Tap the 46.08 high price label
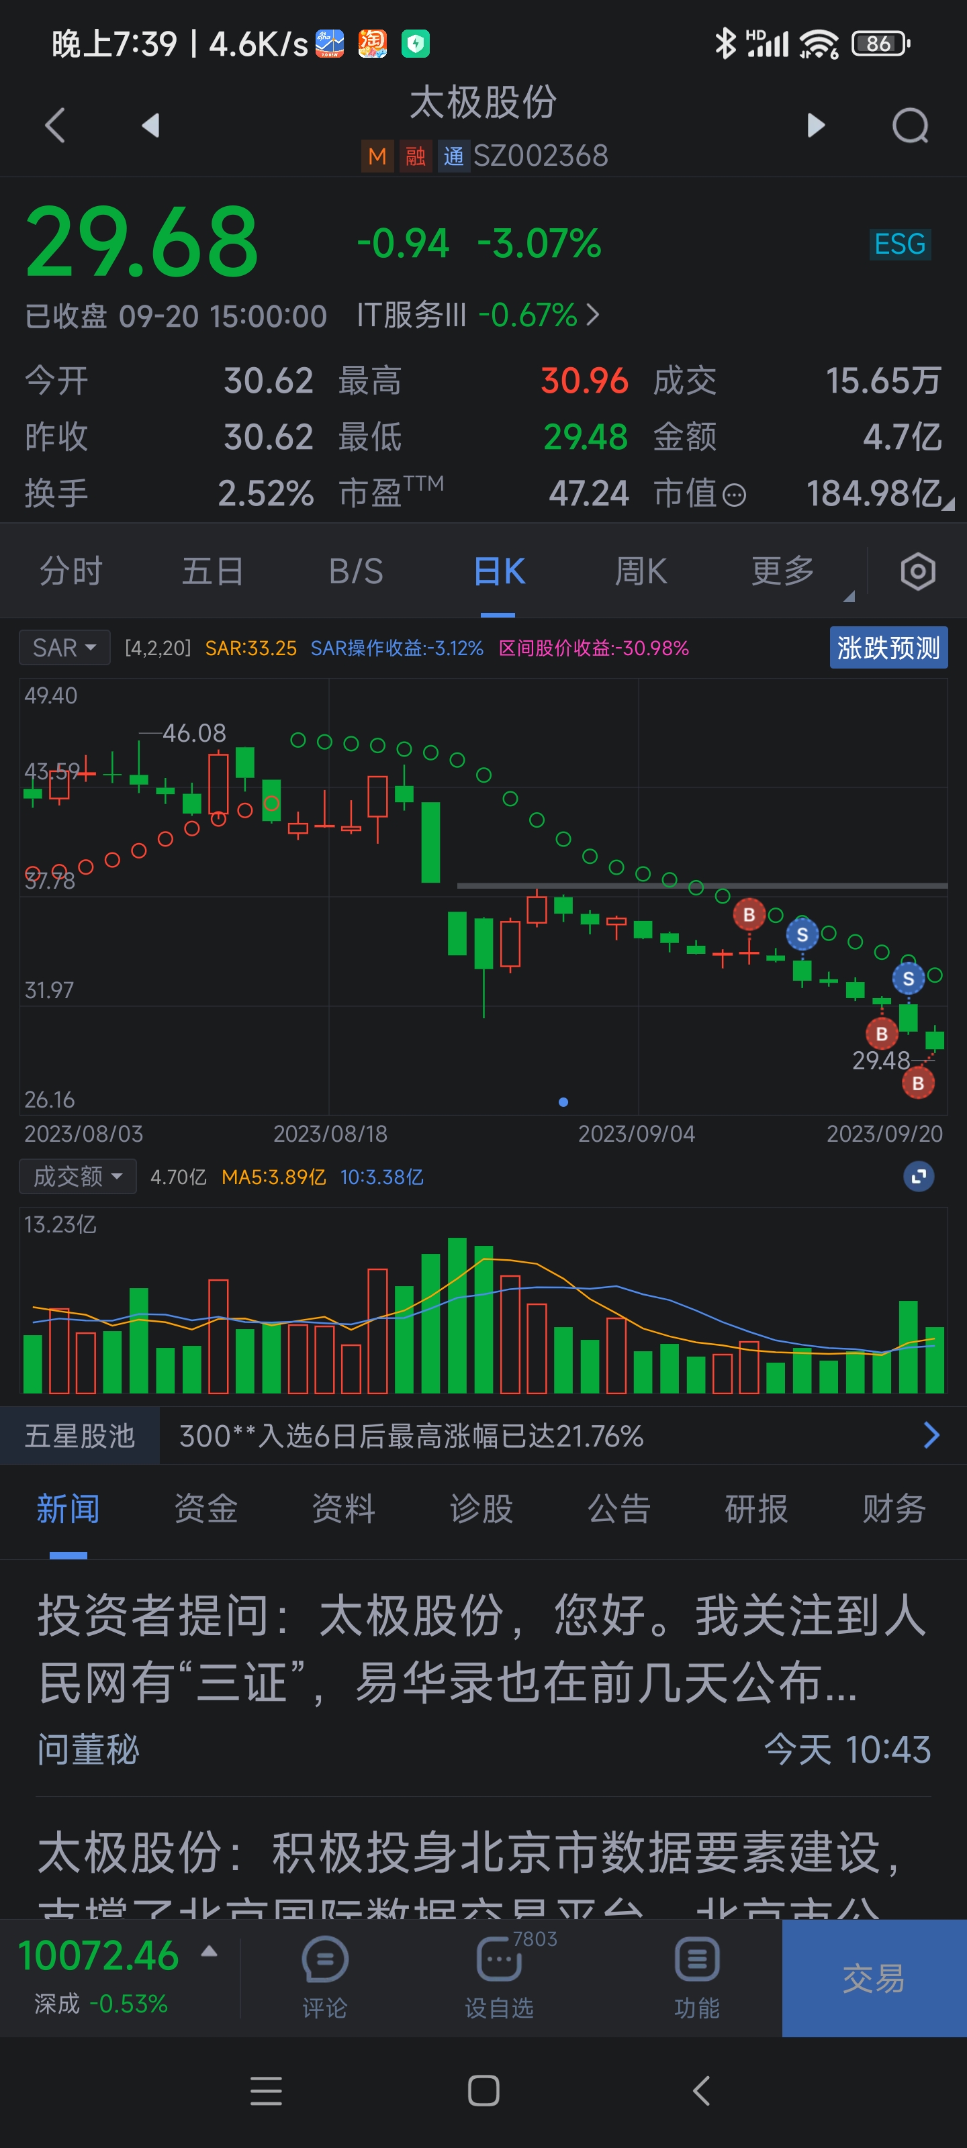Image resolution: width=967 pixels, height=2148 pixels. [194, 733]
